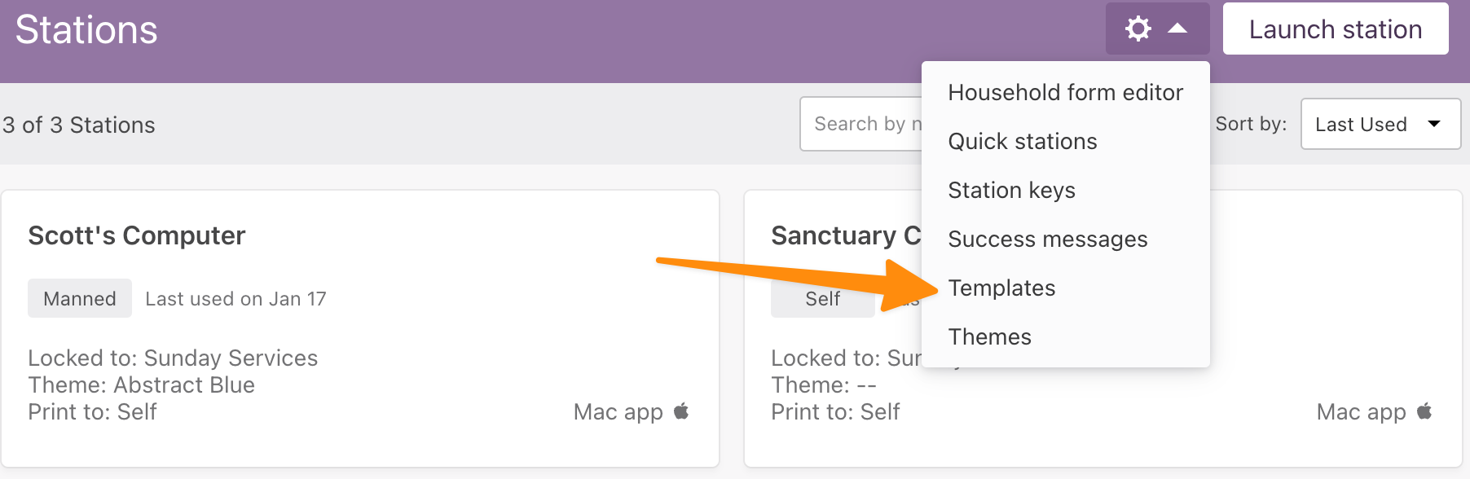The width and height of the screenshot is (1470, 479).
Task: Open the Sanctuary station card title
Action: click(846, 235)
